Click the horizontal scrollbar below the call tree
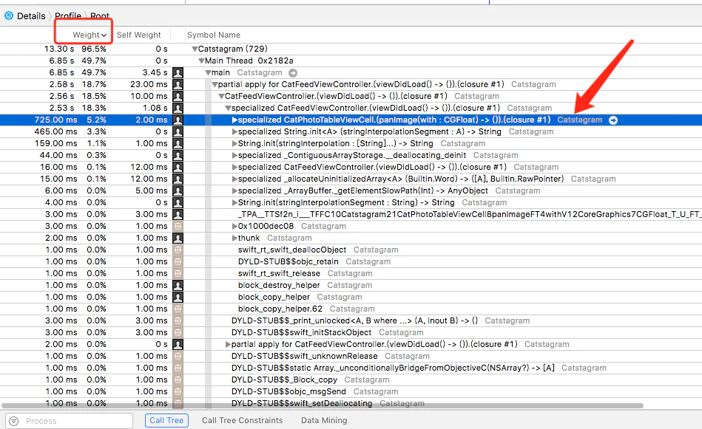The width and height of the screenshot is (702, 429). click(323, 406)
